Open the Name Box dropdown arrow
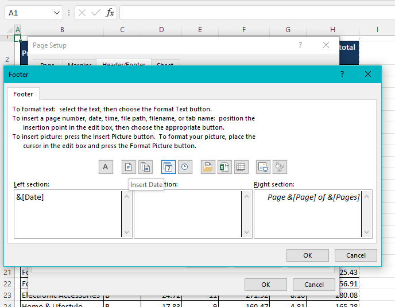This screenshot has width=395, height=307. (57, 13)
